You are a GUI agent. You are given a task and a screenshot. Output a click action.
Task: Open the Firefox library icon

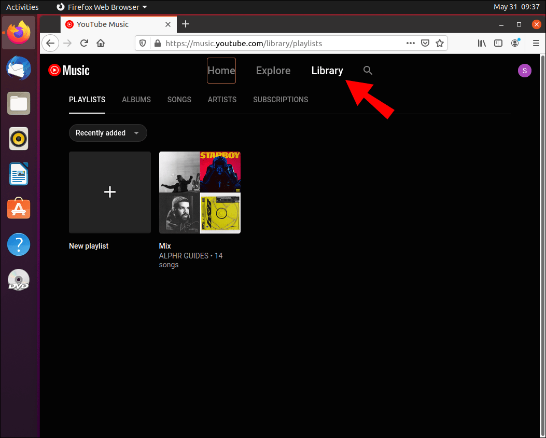(x=482, y=43)
